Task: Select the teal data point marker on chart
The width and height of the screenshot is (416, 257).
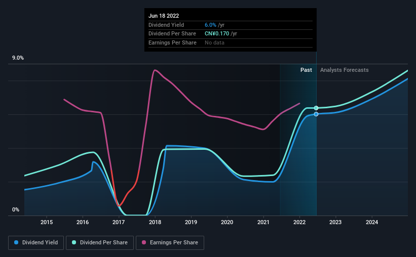Action: [316, 108]
